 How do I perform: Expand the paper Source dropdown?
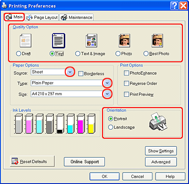(x=70, y=72)
